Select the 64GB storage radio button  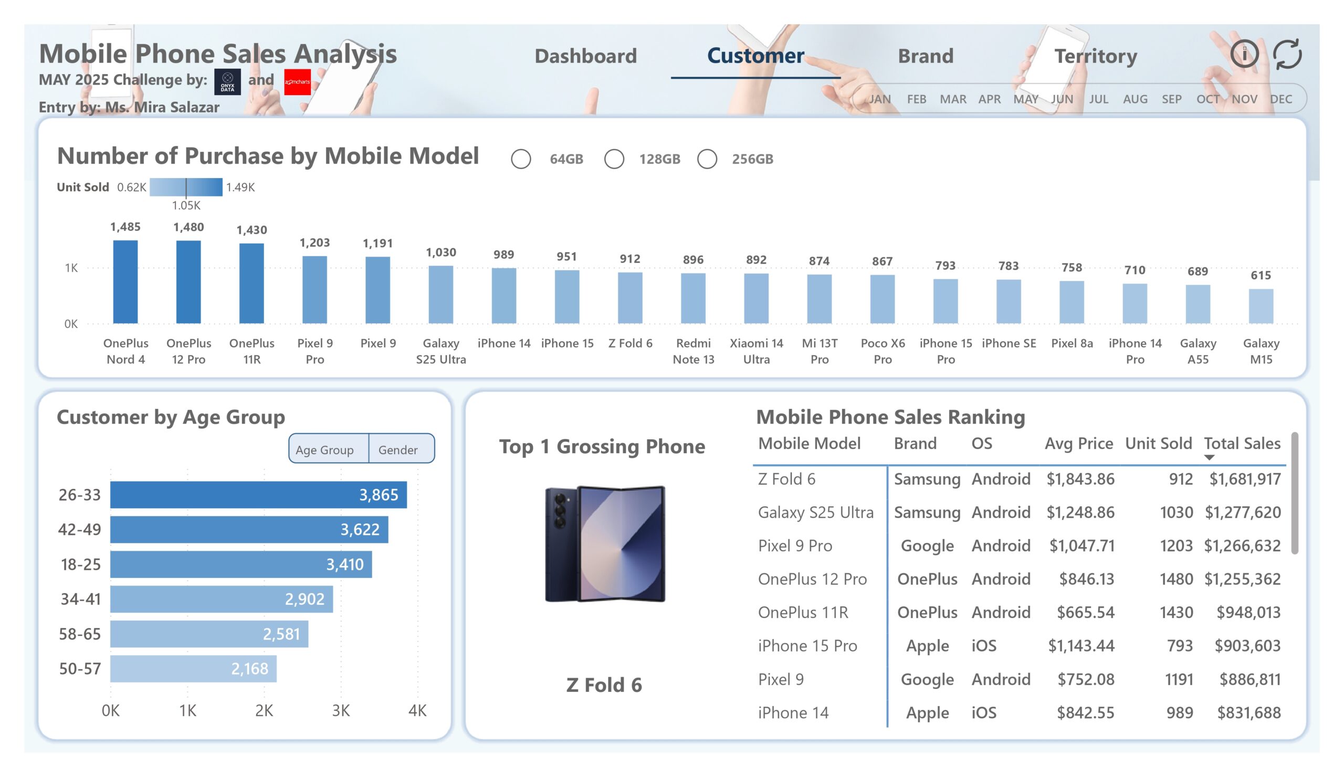point(521,159)
